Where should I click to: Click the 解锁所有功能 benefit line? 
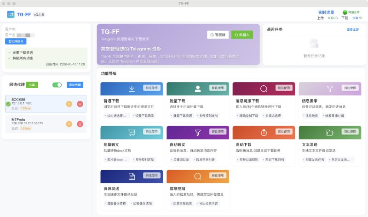pyautogui.click(x=23, y=58)
